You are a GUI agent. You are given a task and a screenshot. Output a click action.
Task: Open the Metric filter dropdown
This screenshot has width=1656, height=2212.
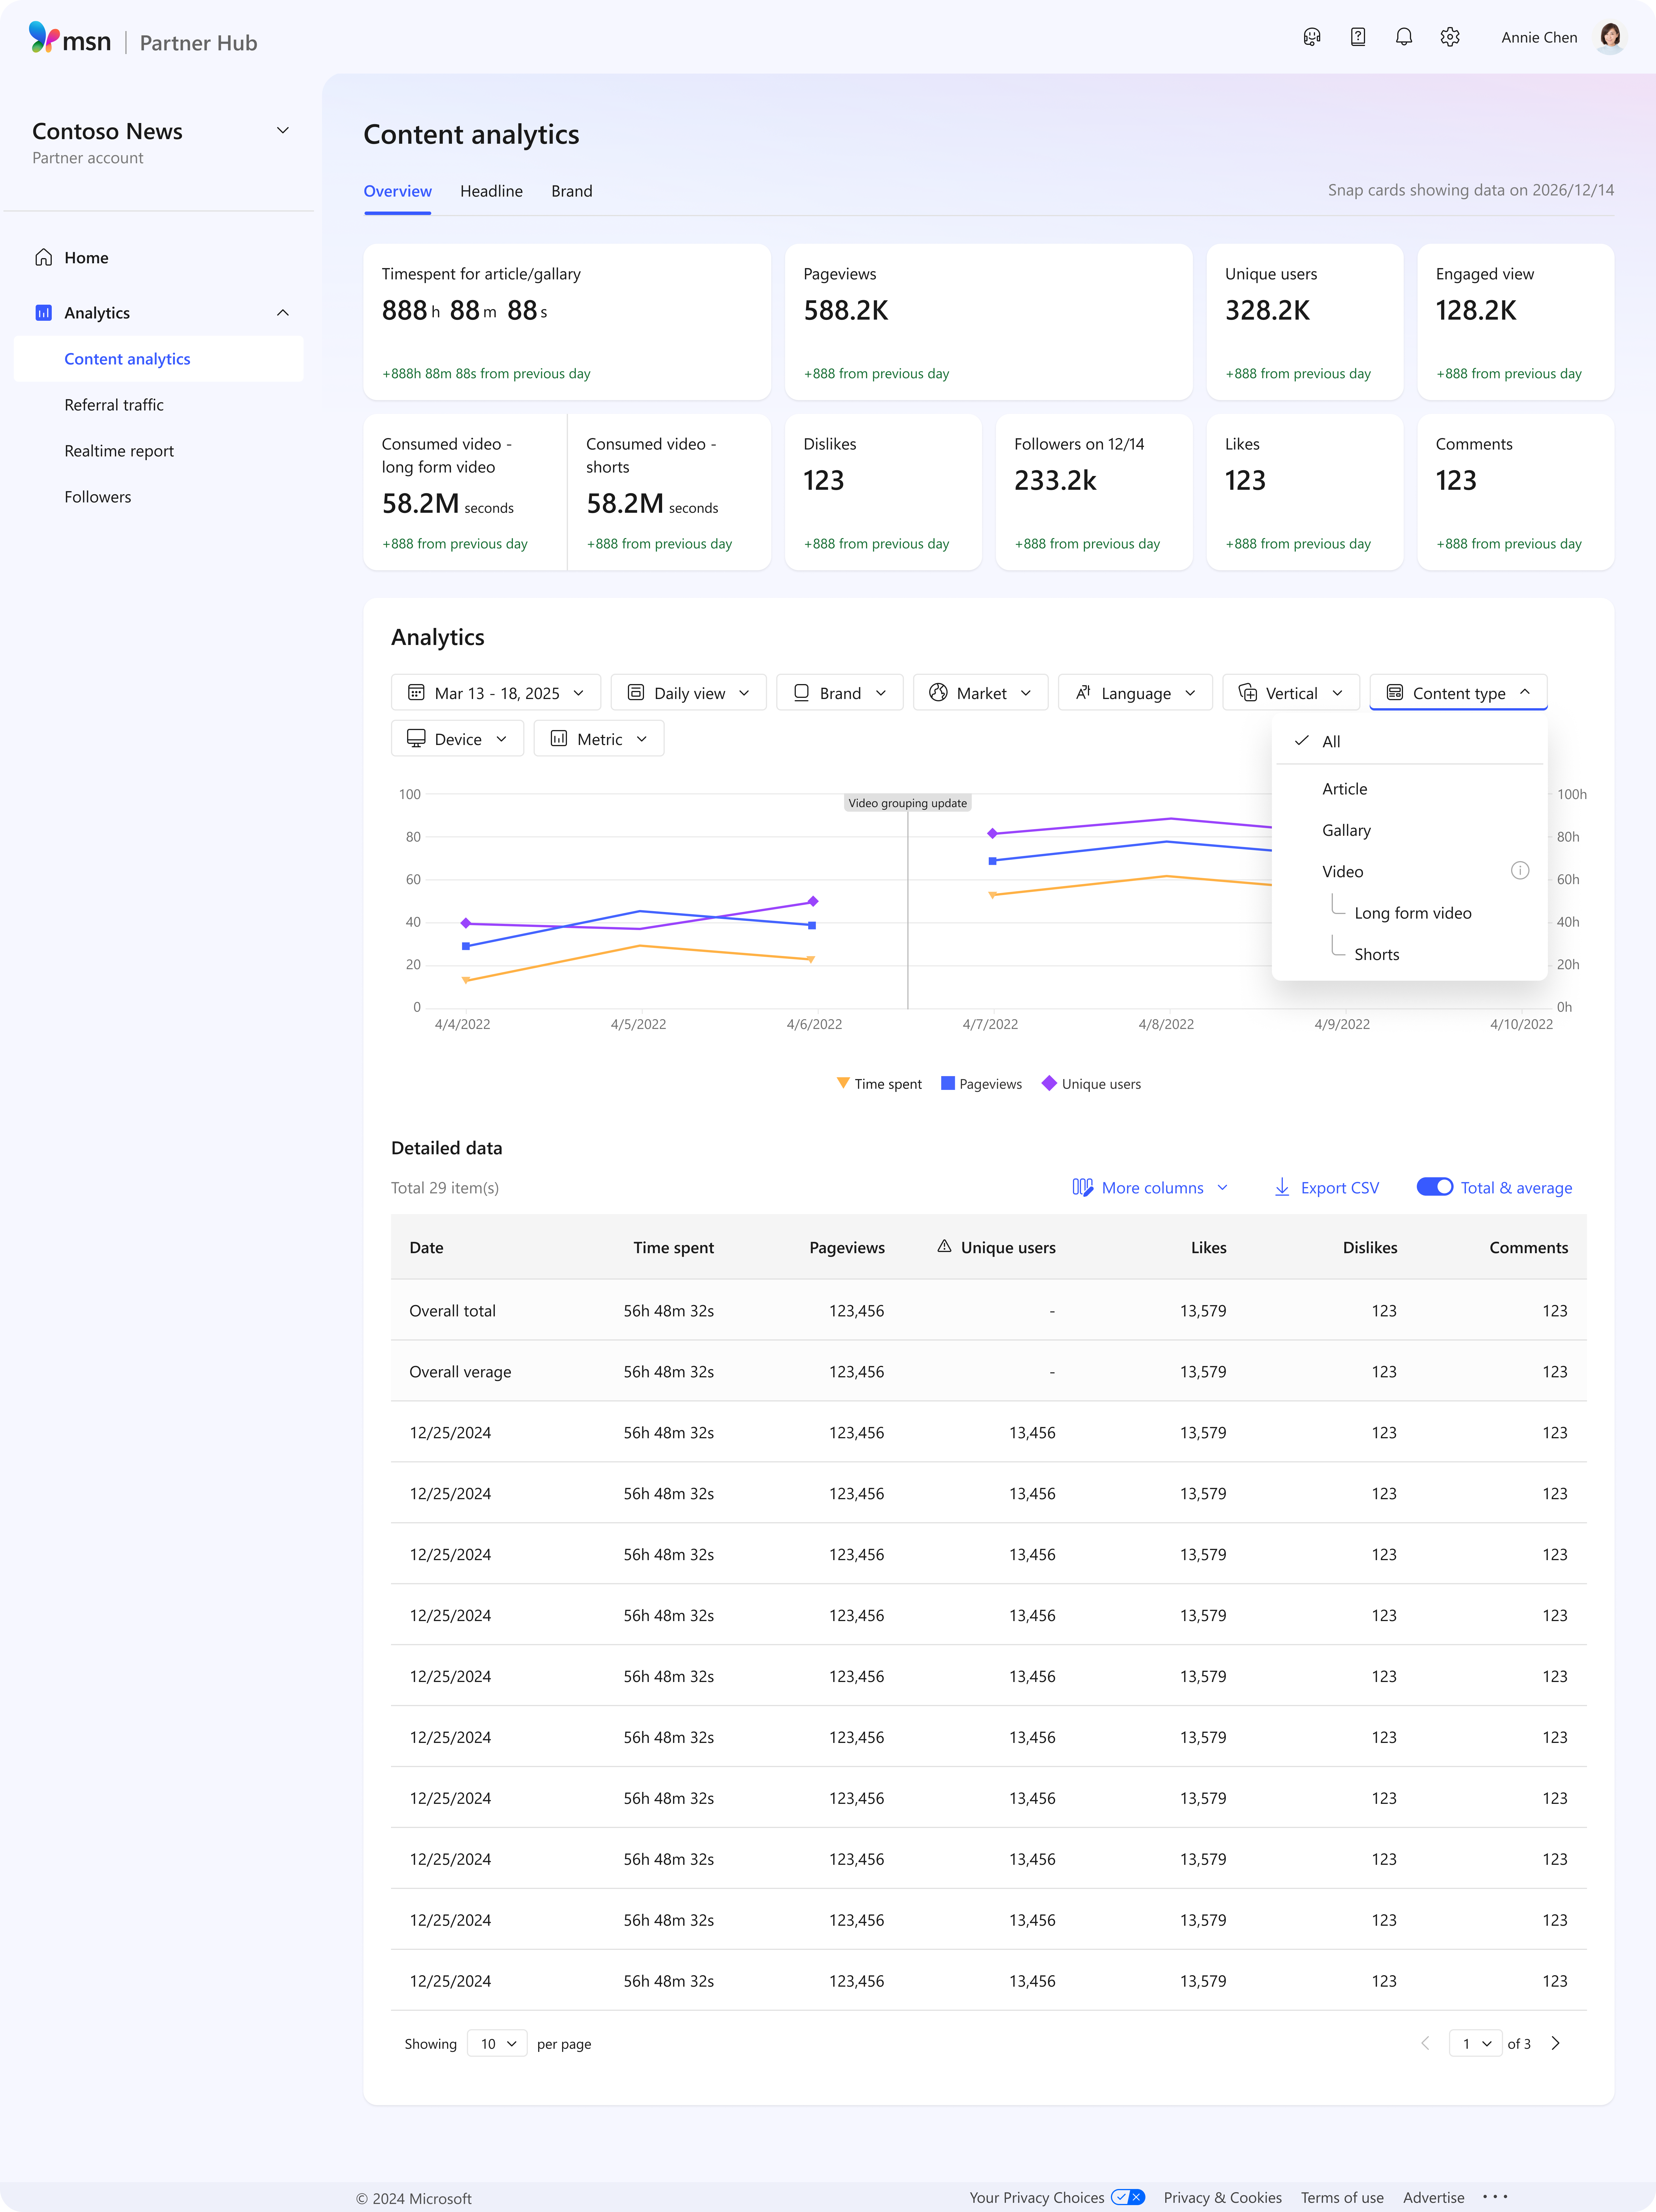[599, 738]
